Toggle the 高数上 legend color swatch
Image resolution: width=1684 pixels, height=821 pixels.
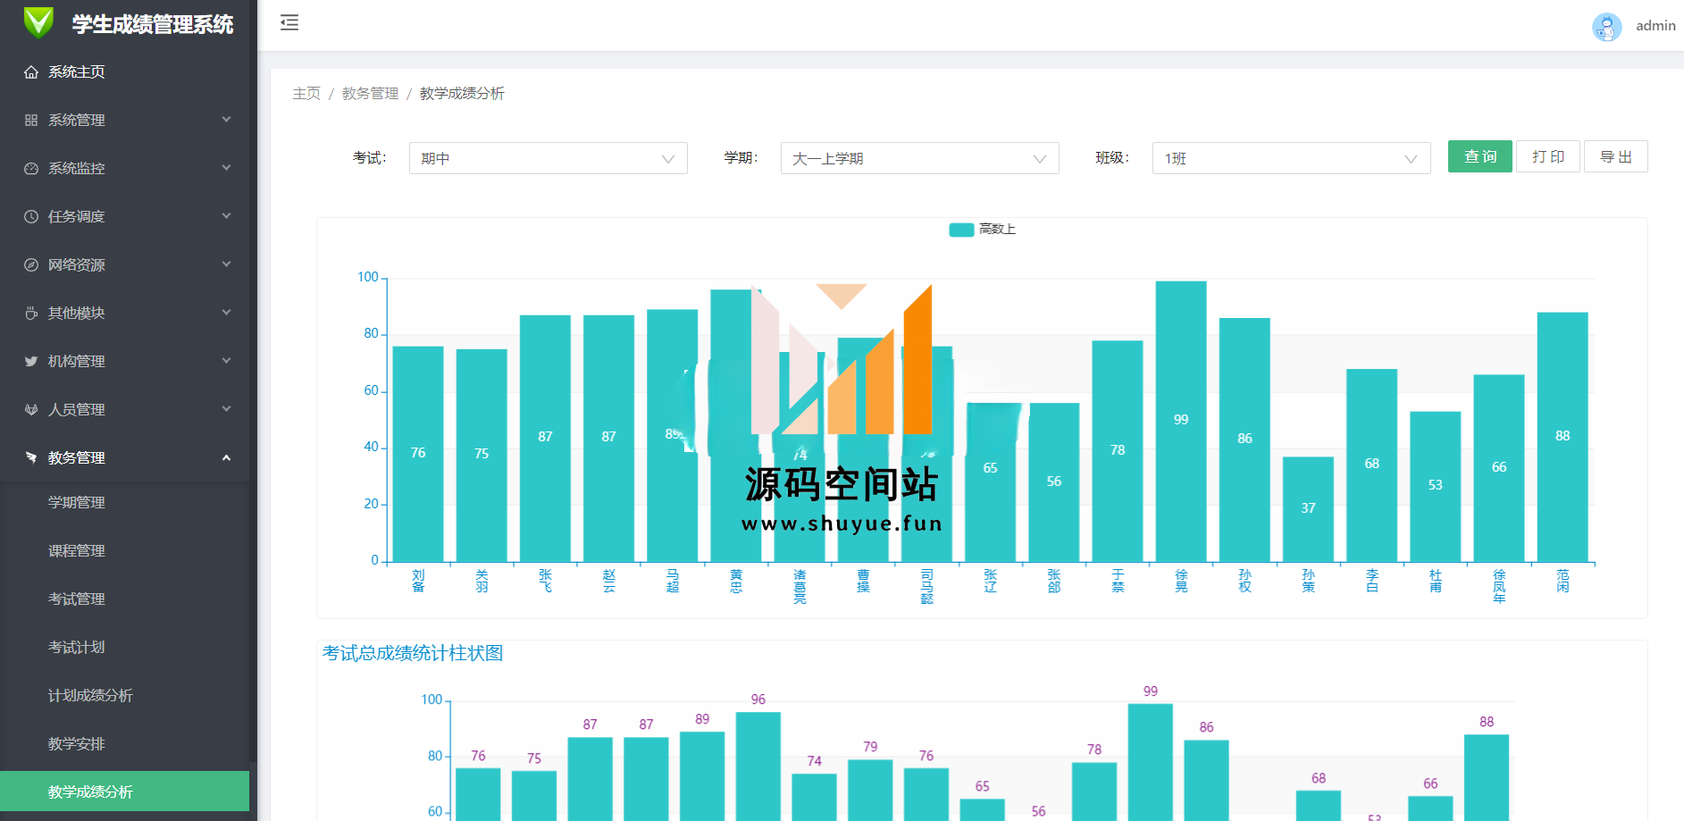(x=961, y=230)
